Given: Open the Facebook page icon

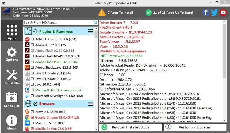Looking at the screenshot, I should 206,12.
